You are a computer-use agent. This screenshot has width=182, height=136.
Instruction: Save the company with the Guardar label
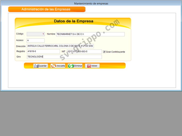42,66
